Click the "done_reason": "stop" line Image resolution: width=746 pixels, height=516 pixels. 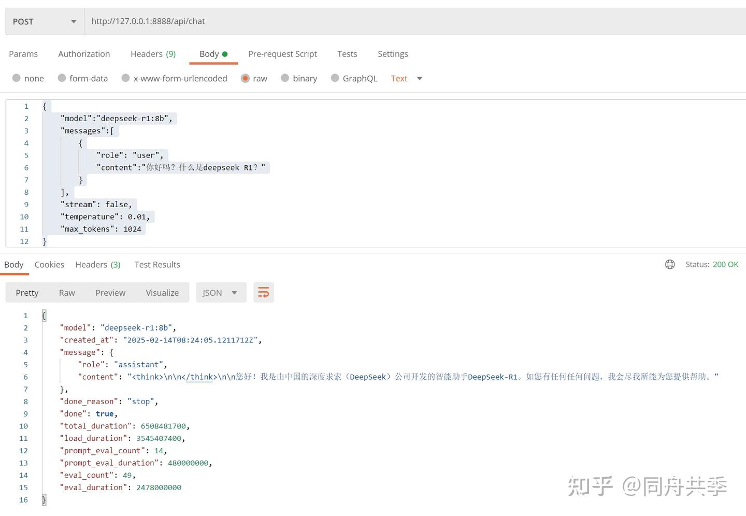109,402
